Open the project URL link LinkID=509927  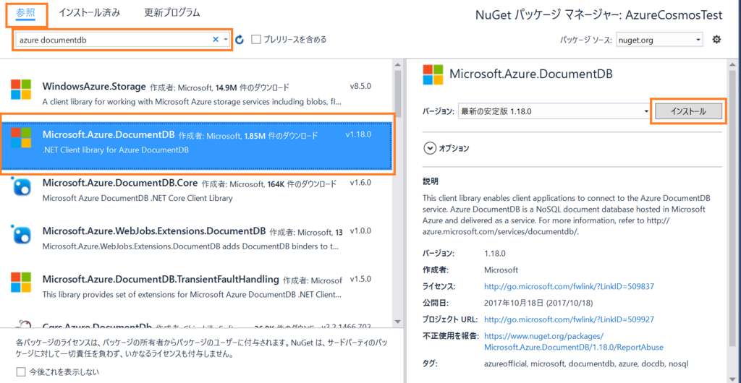coord(569,319)
